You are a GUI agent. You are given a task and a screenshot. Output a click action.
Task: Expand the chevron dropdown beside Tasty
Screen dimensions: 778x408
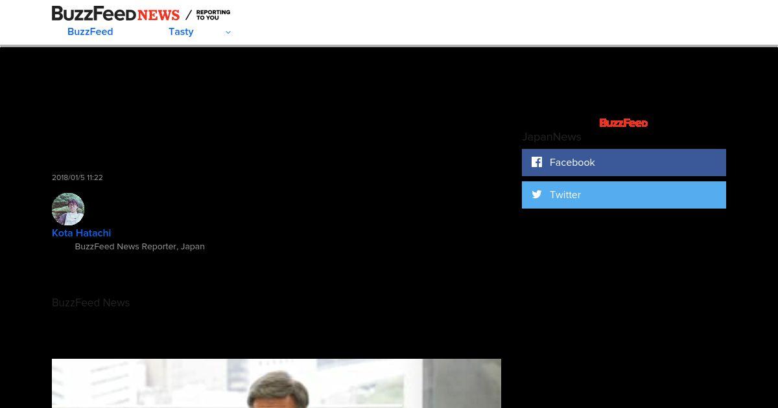[228, 32]
